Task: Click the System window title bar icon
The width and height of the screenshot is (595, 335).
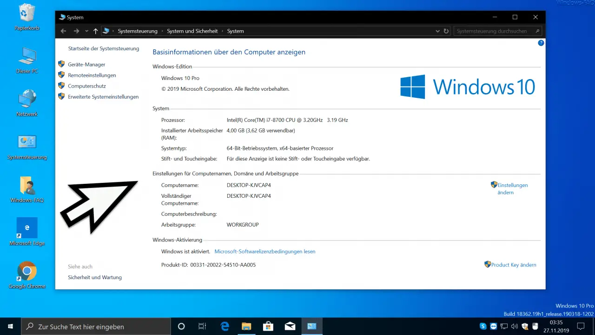Action: tap(62, 17)
